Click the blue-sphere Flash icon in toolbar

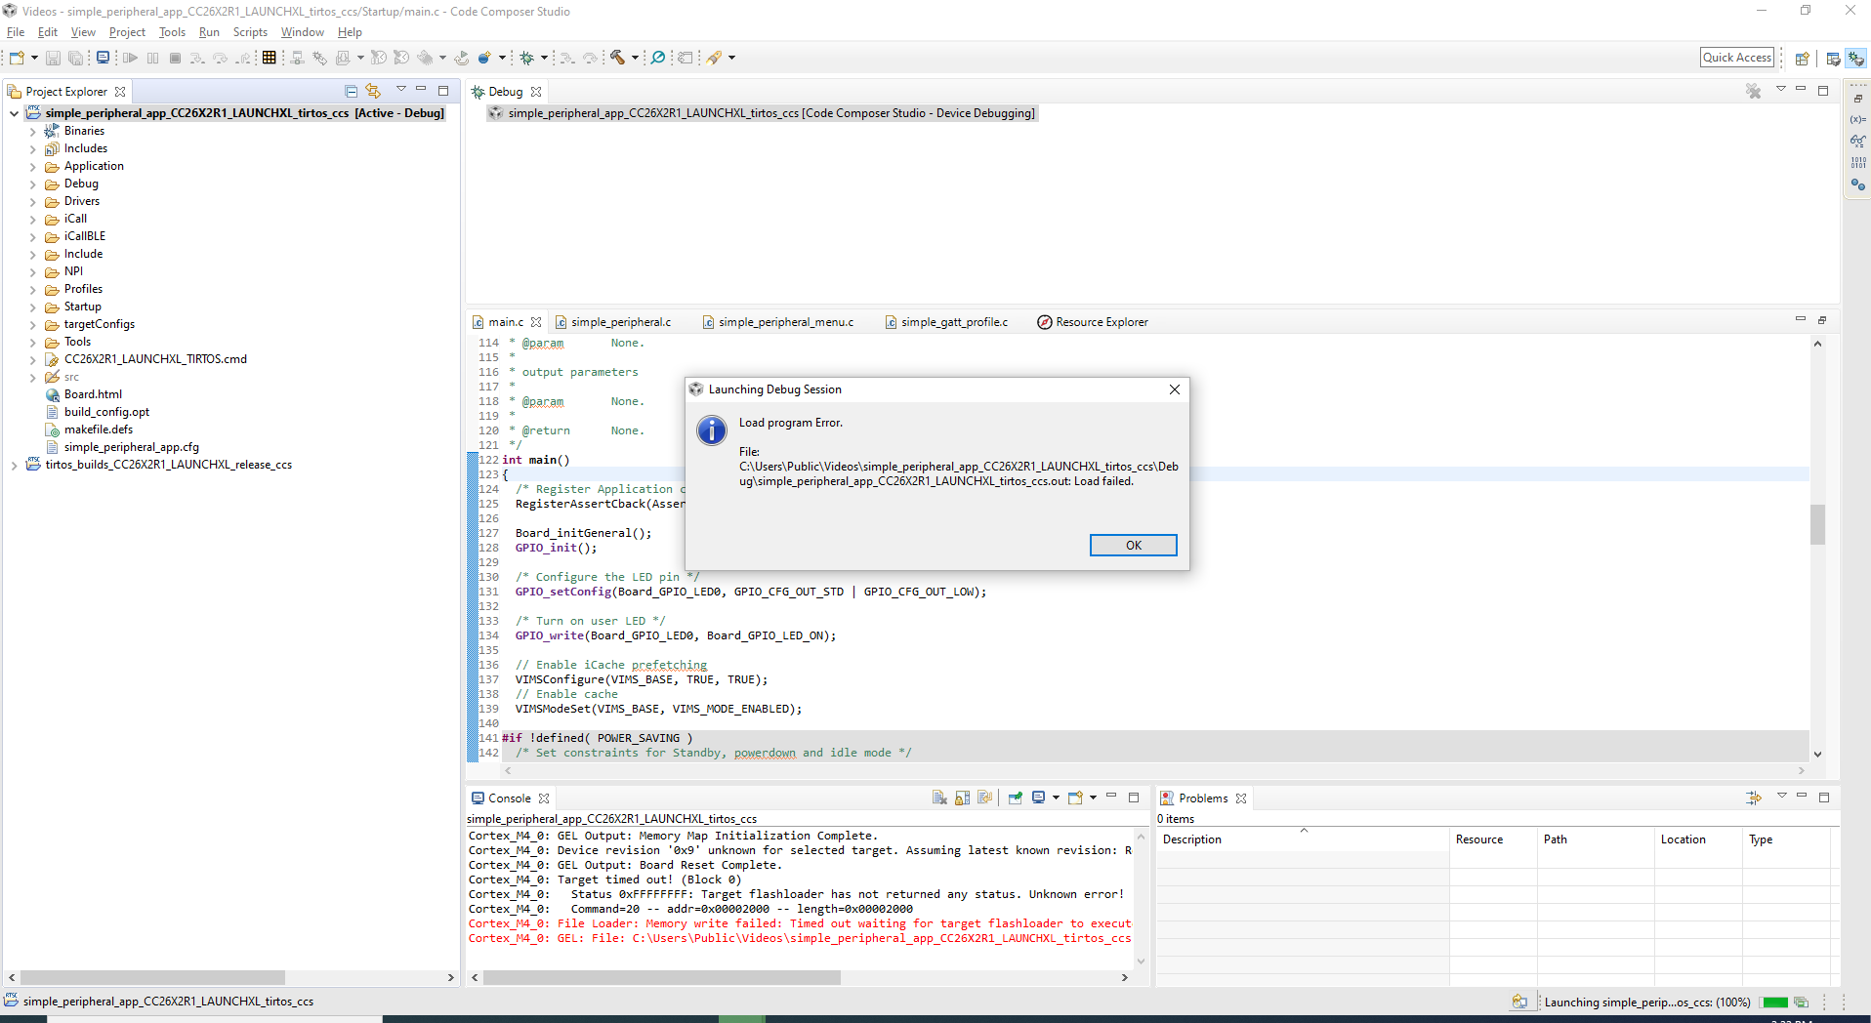(x=484, y=58)
